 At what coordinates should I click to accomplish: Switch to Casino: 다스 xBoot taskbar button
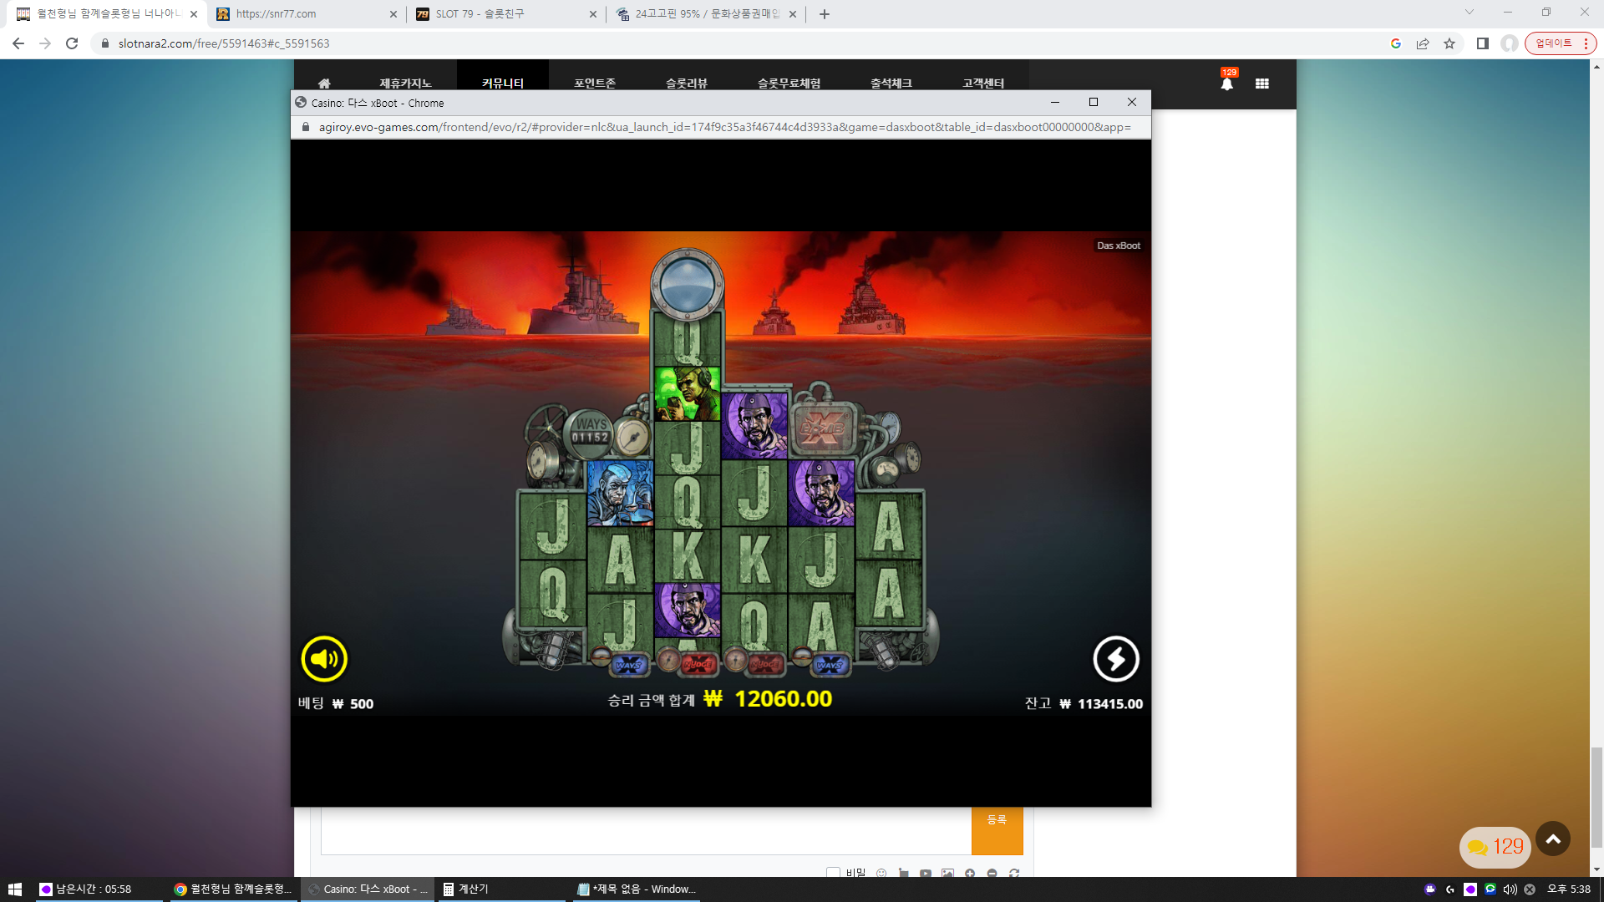(x=368, y=889)
